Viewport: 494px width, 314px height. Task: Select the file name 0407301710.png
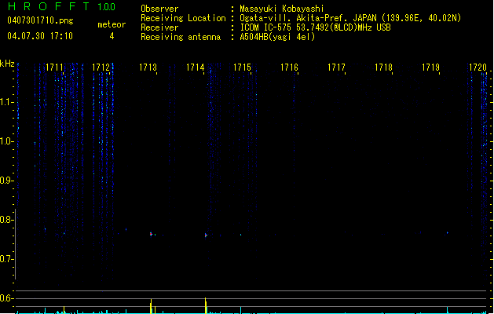click(x=40, y=20)
